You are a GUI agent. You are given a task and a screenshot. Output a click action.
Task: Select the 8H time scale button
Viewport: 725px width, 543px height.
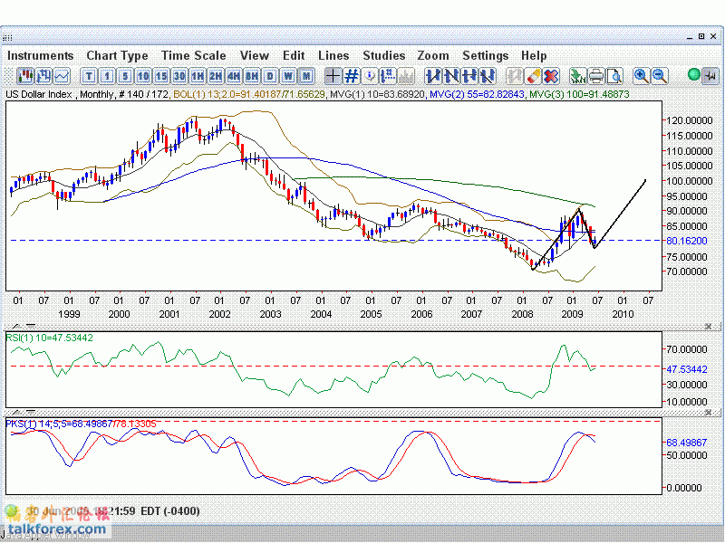point(252,76)
